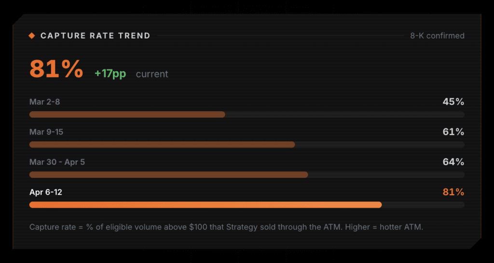Click the CAPTURE RATE TREND heading
This screenshot has height=263, width=494.
point(96,36)
